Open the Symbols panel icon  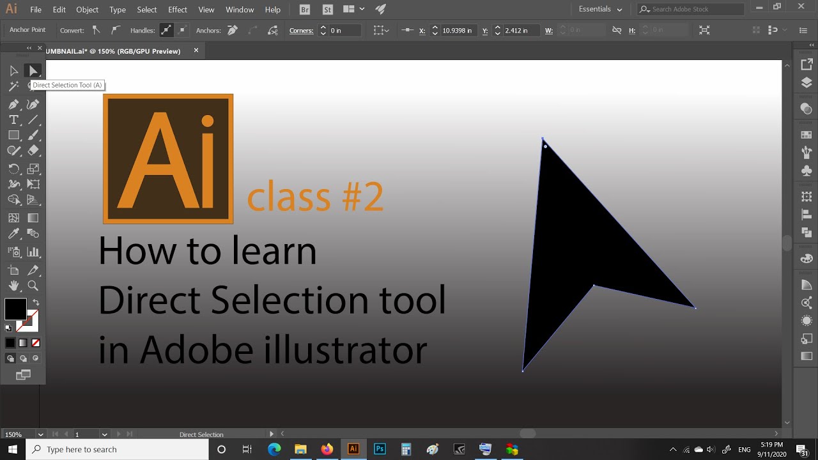pyautogui.click(x=806, y=171)
